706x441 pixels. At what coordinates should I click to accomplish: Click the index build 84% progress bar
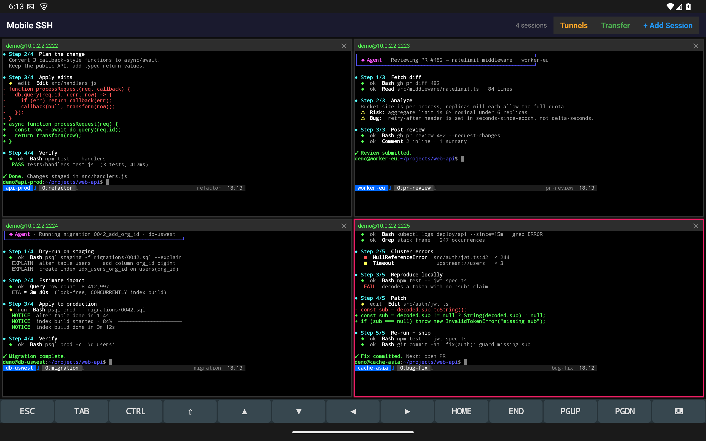(150, 321)
